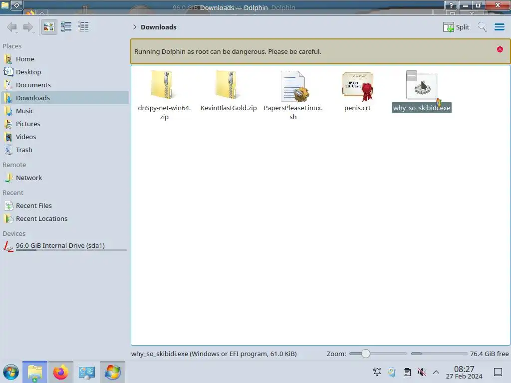Select the why_so_skibidi.exe file icon
The height and width of the screenshot is (383, 511).
pos(422,87)
